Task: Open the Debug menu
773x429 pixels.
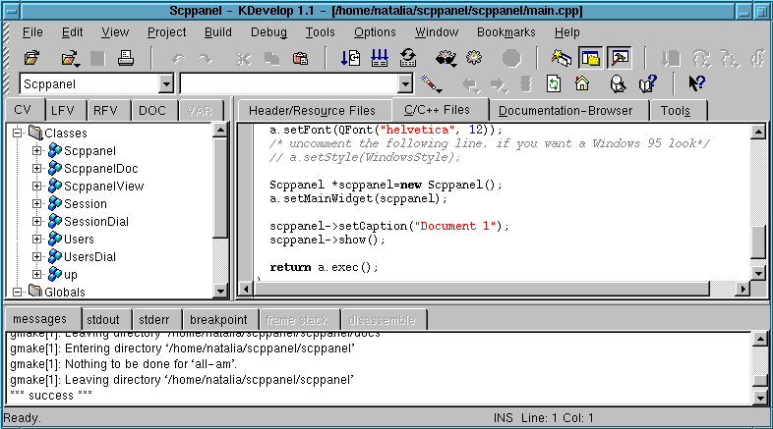Action: [268, 32]
